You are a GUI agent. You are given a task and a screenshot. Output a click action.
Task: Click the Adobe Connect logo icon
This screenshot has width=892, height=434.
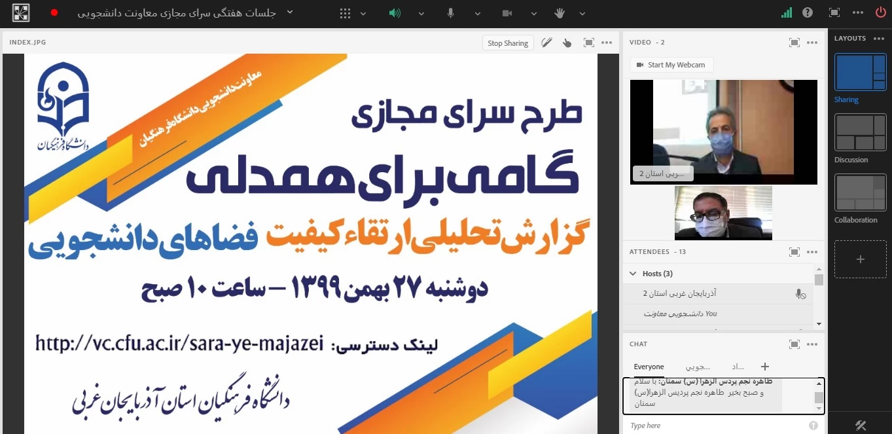pos(21,12)
